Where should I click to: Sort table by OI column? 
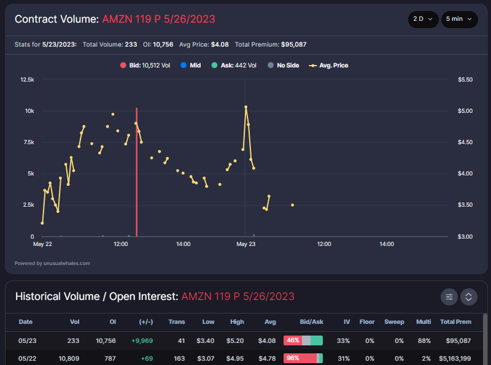pyautogui.click(x=113, y=322)
